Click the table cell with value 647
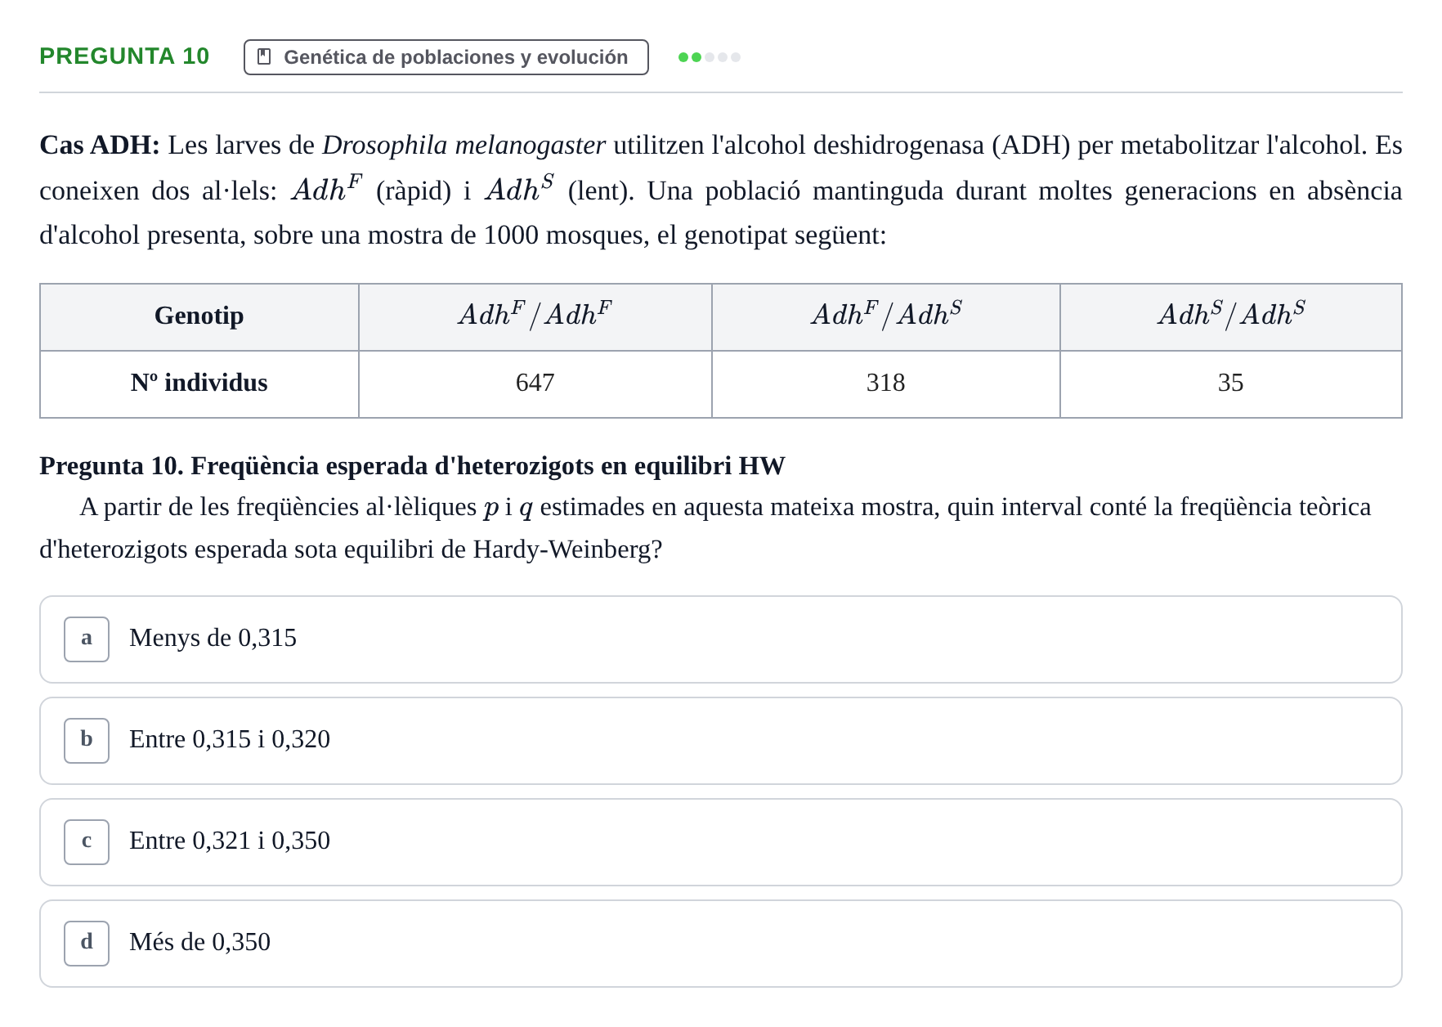 (x=535, y=383)
